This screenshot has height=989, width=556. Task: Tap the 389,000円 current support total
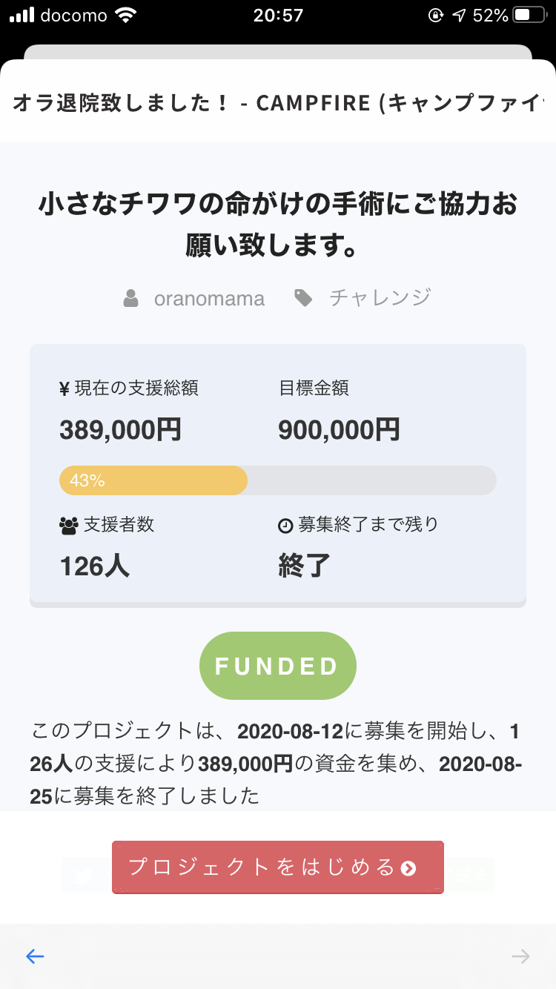(x=120, y=430)
